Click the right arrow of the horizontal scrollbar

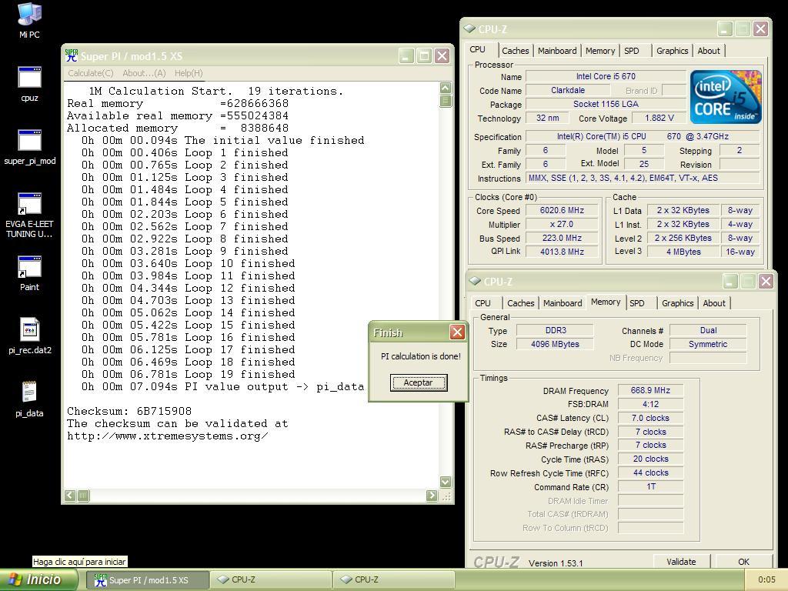(x=432, y=496)
